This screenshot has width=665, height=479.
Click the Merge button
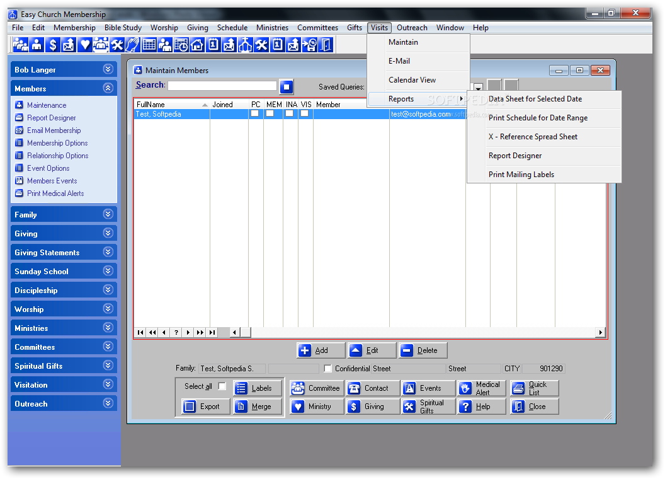pos(258,407)
